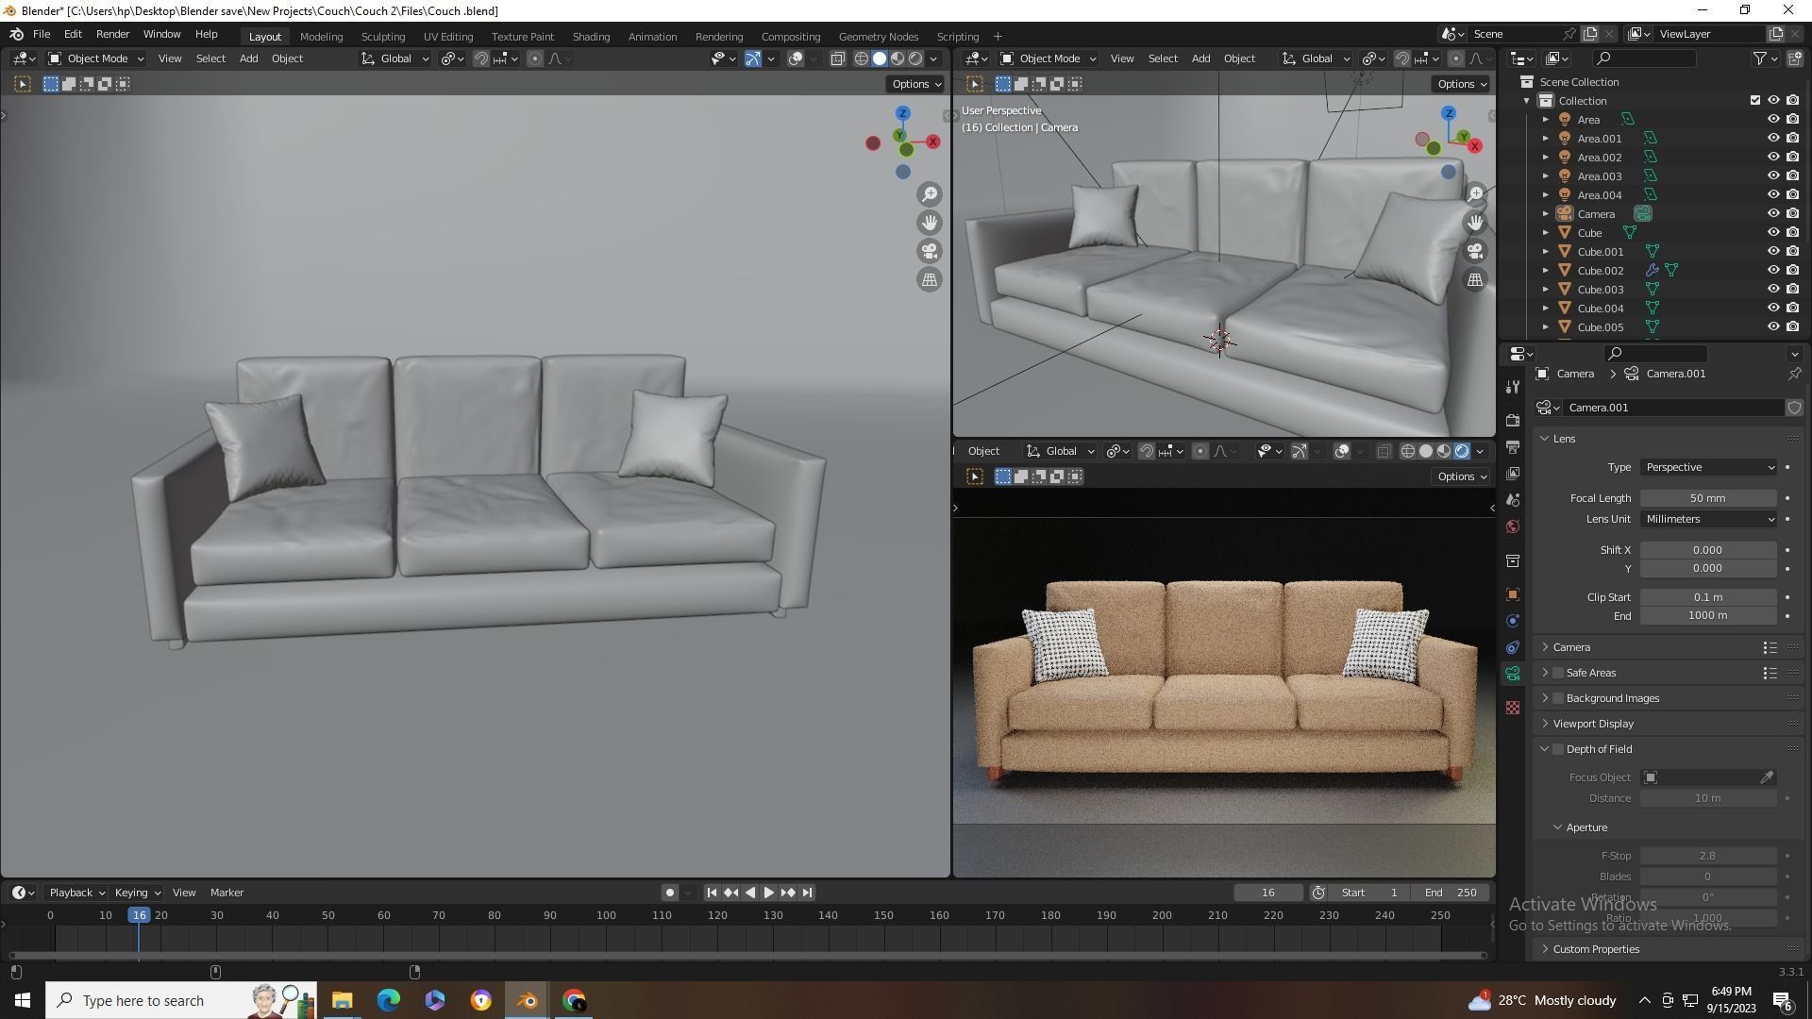This screenshot has height=1019, width=1812.
Task: Click the Clip Start 0.1 m field
Action: [1708, 597]
